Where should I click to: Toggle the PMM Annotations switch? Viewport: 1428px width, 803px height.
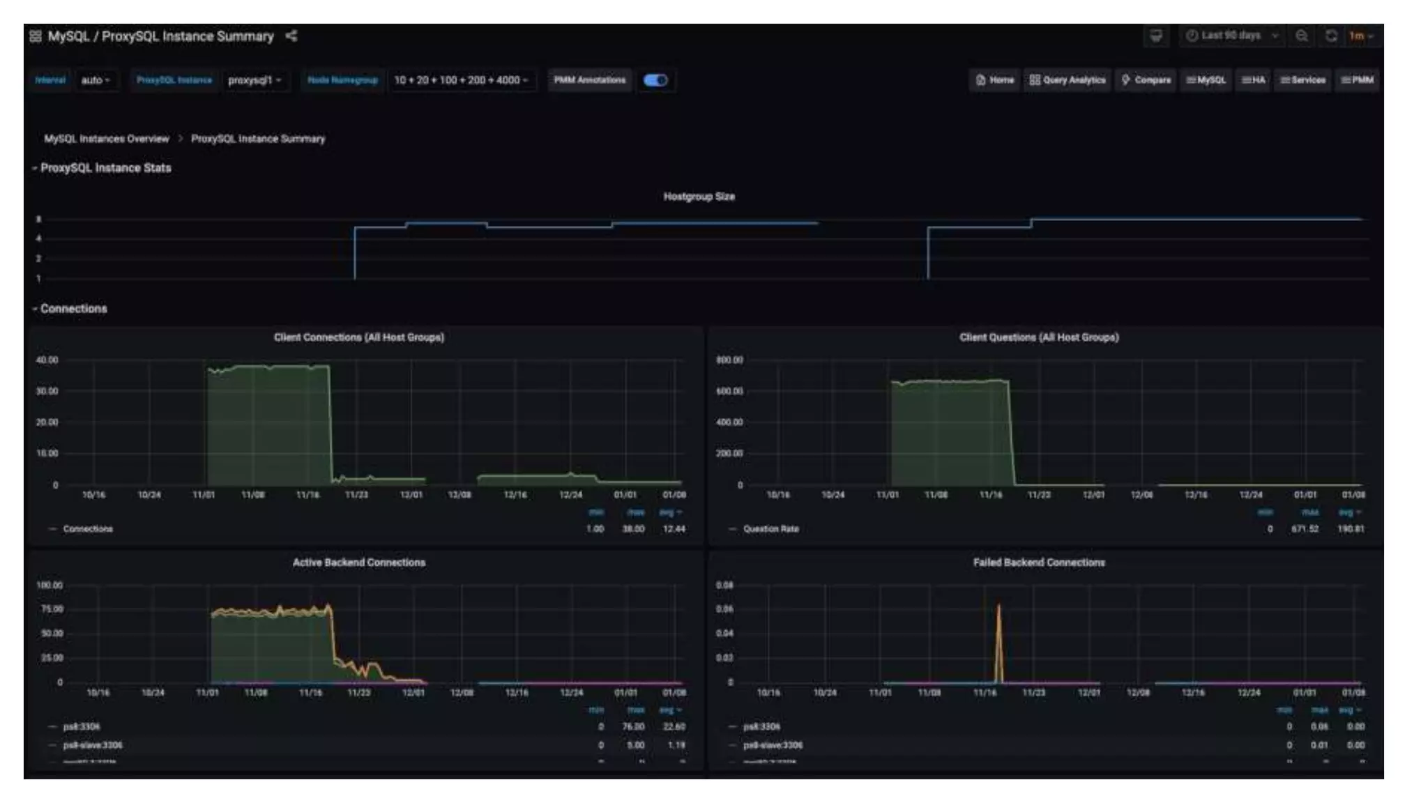tap(655, 80)
